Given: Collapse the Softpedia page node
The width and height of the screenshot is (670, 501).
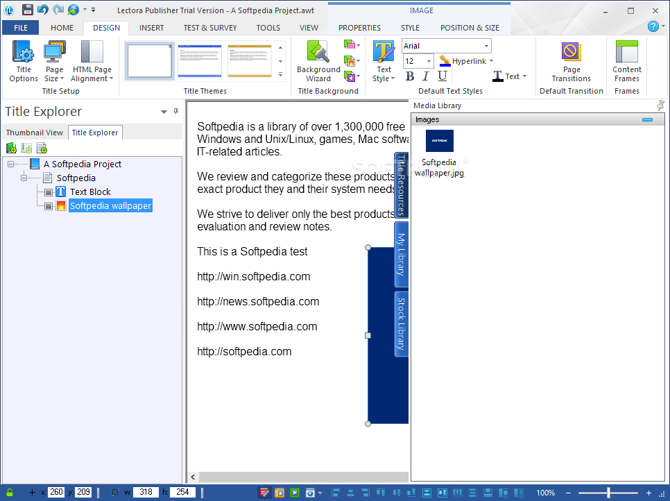Looking at the screenshot, I should tap(24, 178).
